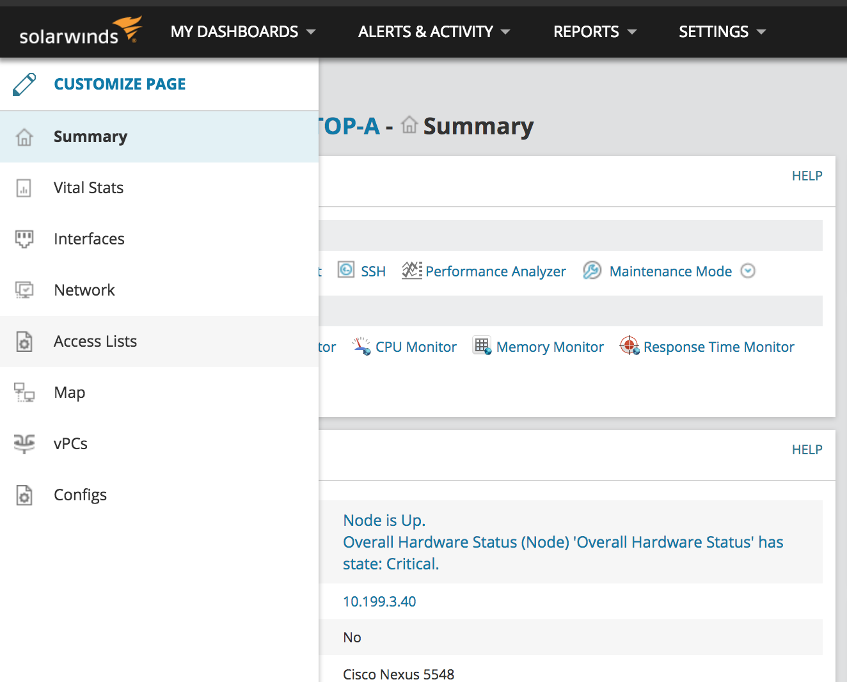The width and height of the screenshot is (847, 682).
Task: Click the Customize Page pencil icon
Action: [x=24, y=84]
